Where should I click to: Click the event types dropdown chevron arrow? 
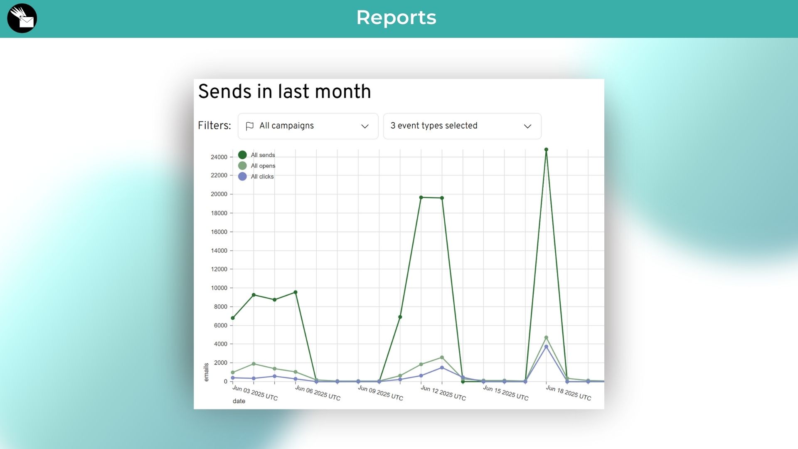(x=527, y=126)
